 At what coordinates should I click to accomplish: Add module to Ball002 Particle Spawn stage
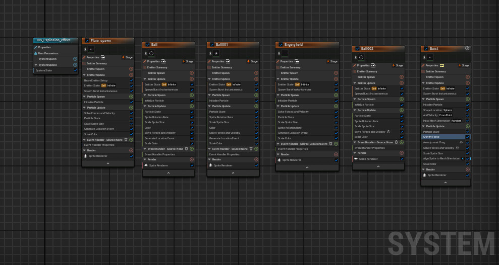pyautogui.click(x=402, y=99)
